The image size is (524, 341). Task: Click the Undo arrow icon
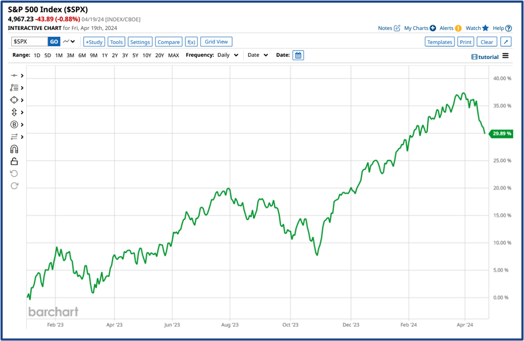(13, 173)
